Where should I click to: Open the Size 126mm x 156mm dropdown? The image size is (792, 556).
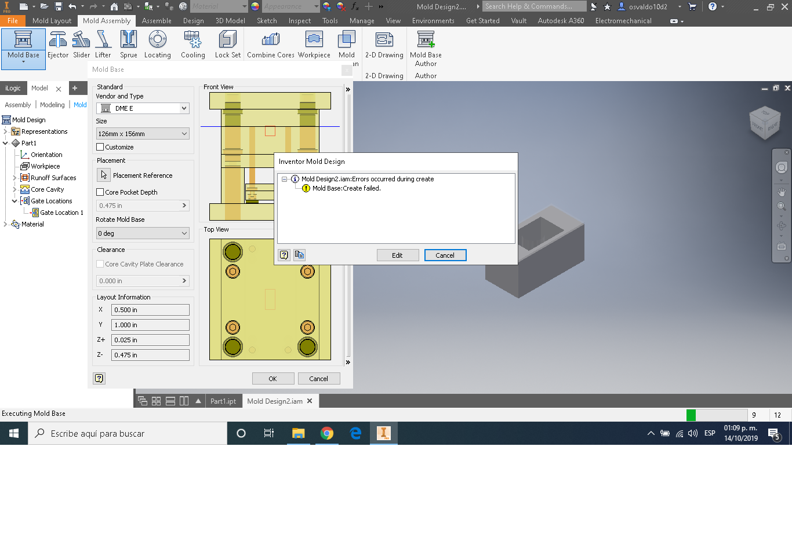[x=143, y=134]
